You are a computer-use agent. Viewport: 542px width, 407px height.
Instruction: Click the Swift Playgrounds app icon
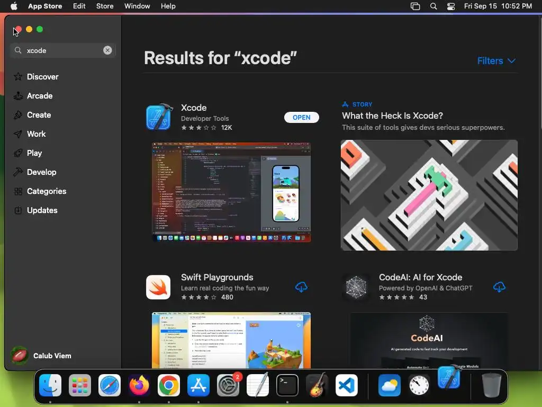[158, 287]
